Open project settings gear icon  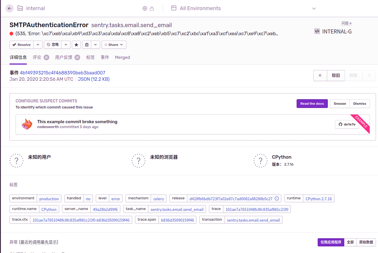click(x=145, y=9)
